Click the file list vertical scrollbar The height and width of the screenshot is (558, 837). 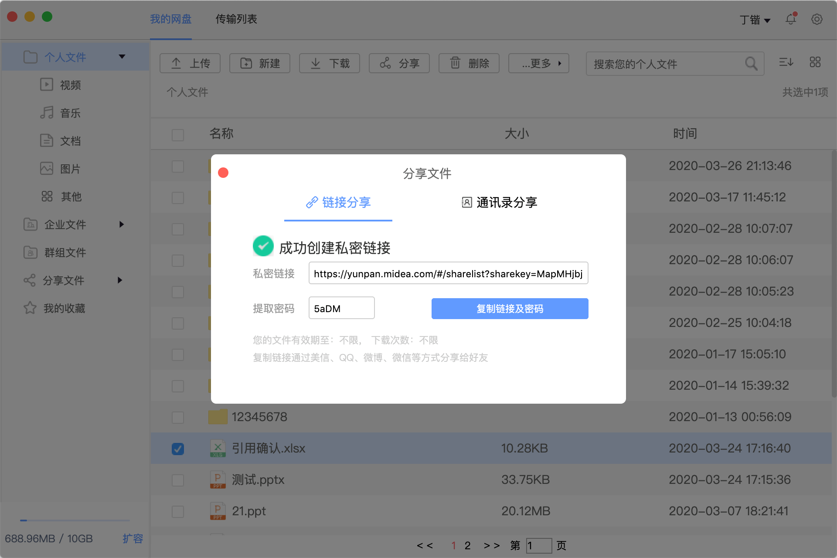coord(834,274)
